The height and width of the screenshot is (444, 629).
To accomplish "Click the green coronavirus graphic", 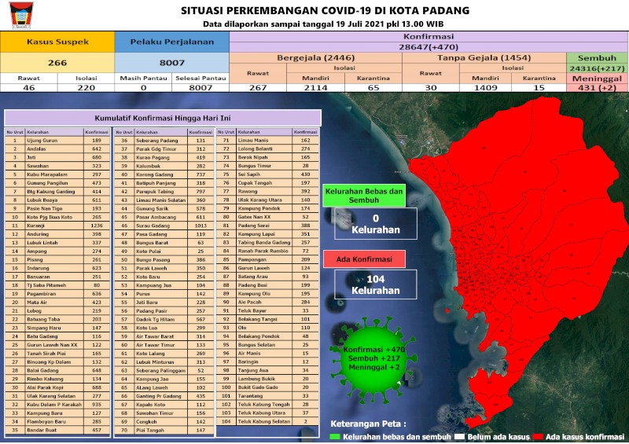I will 374,360.
